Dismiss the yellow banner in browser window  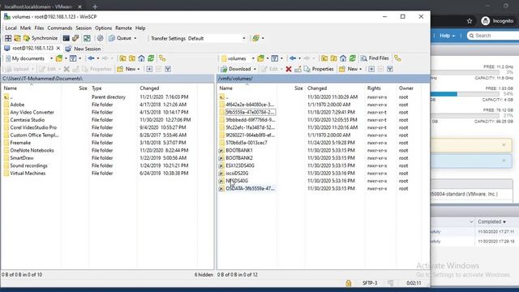click(504, 144)
